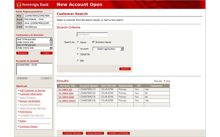Open the Select application dropdown
This screenshot has width=220, height=137.
[x=108, y=49]
